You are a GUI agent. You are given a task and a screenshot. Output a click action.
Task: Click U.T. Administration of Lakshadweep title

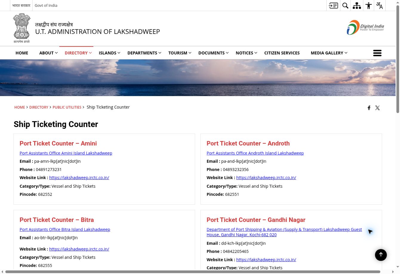point(98,32)
